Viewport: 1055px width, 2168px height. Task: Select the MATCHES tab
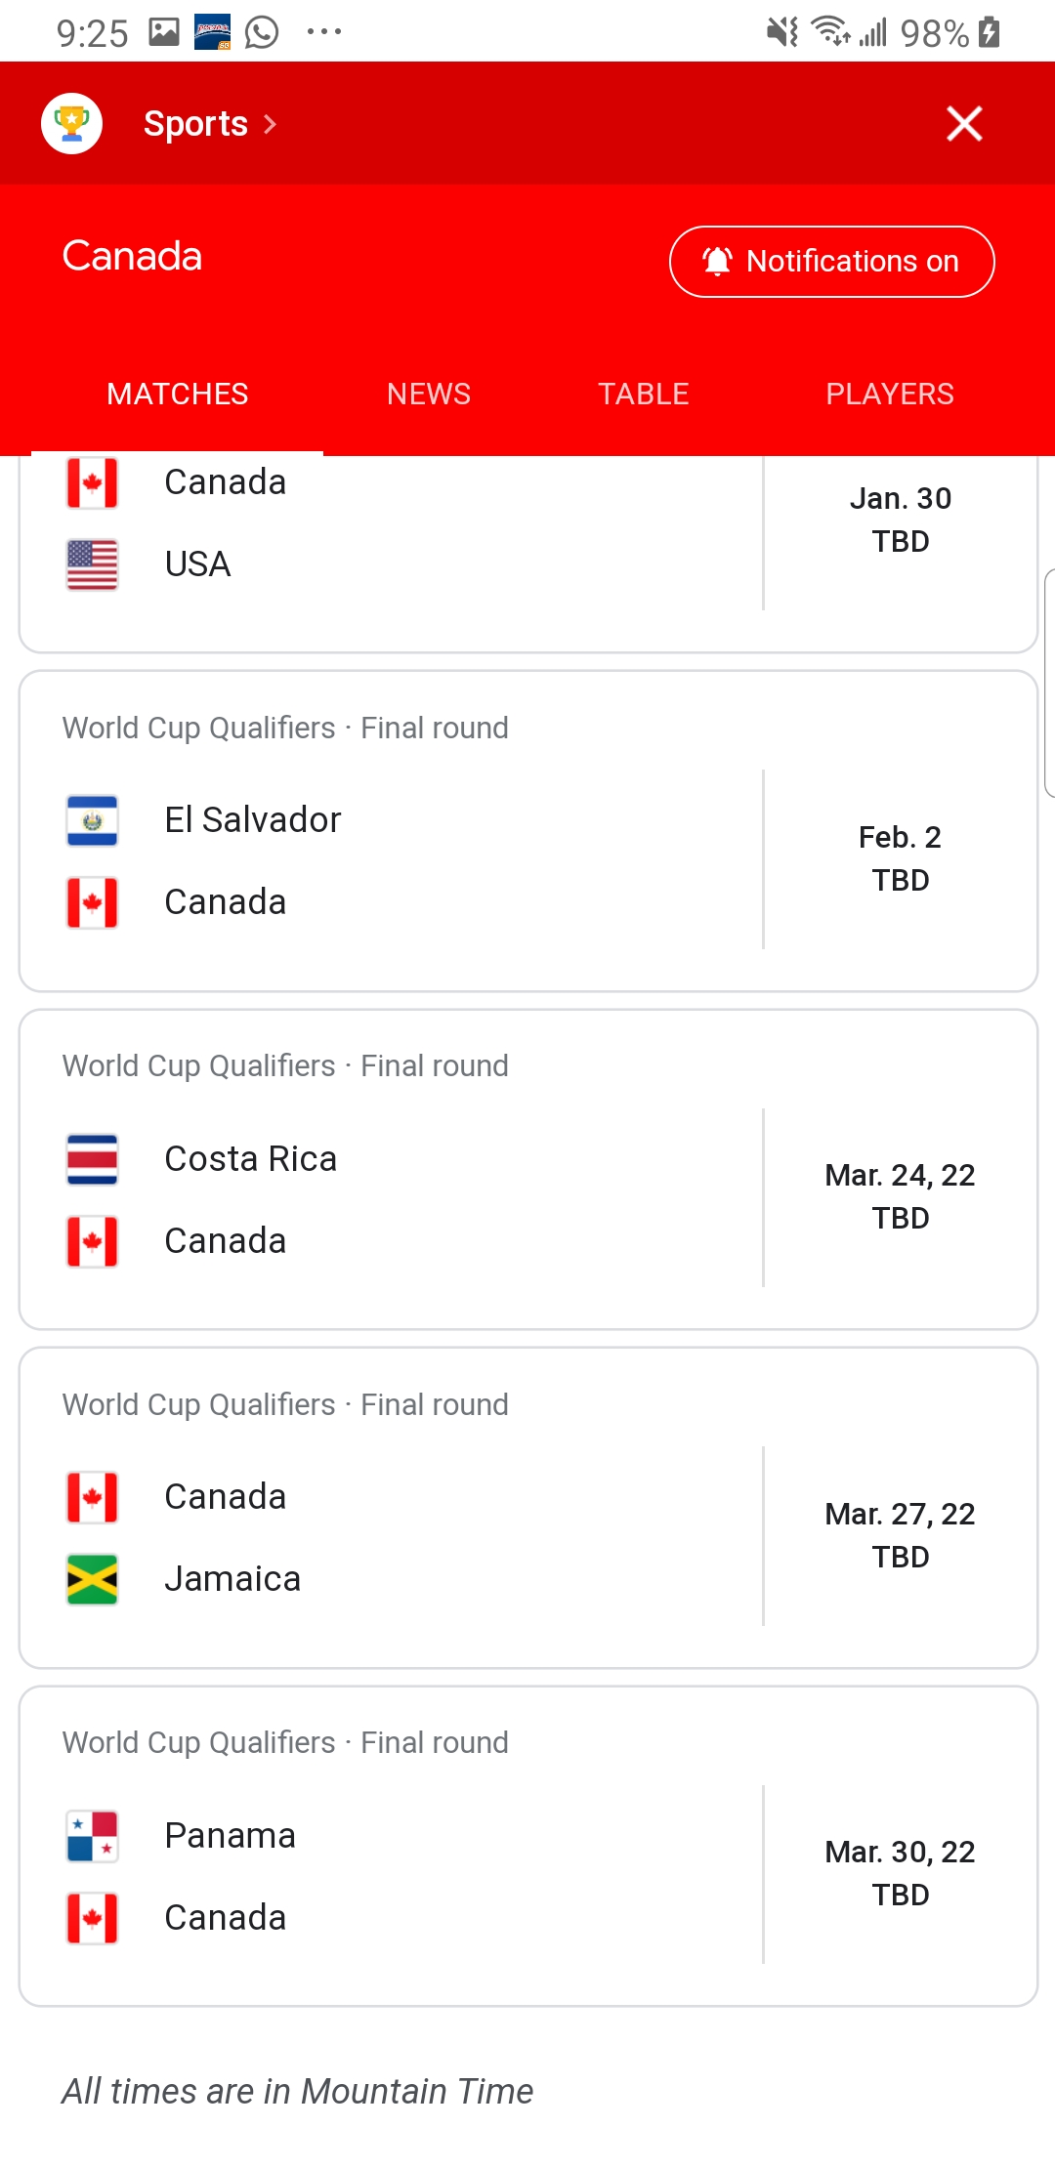(178, 394)
